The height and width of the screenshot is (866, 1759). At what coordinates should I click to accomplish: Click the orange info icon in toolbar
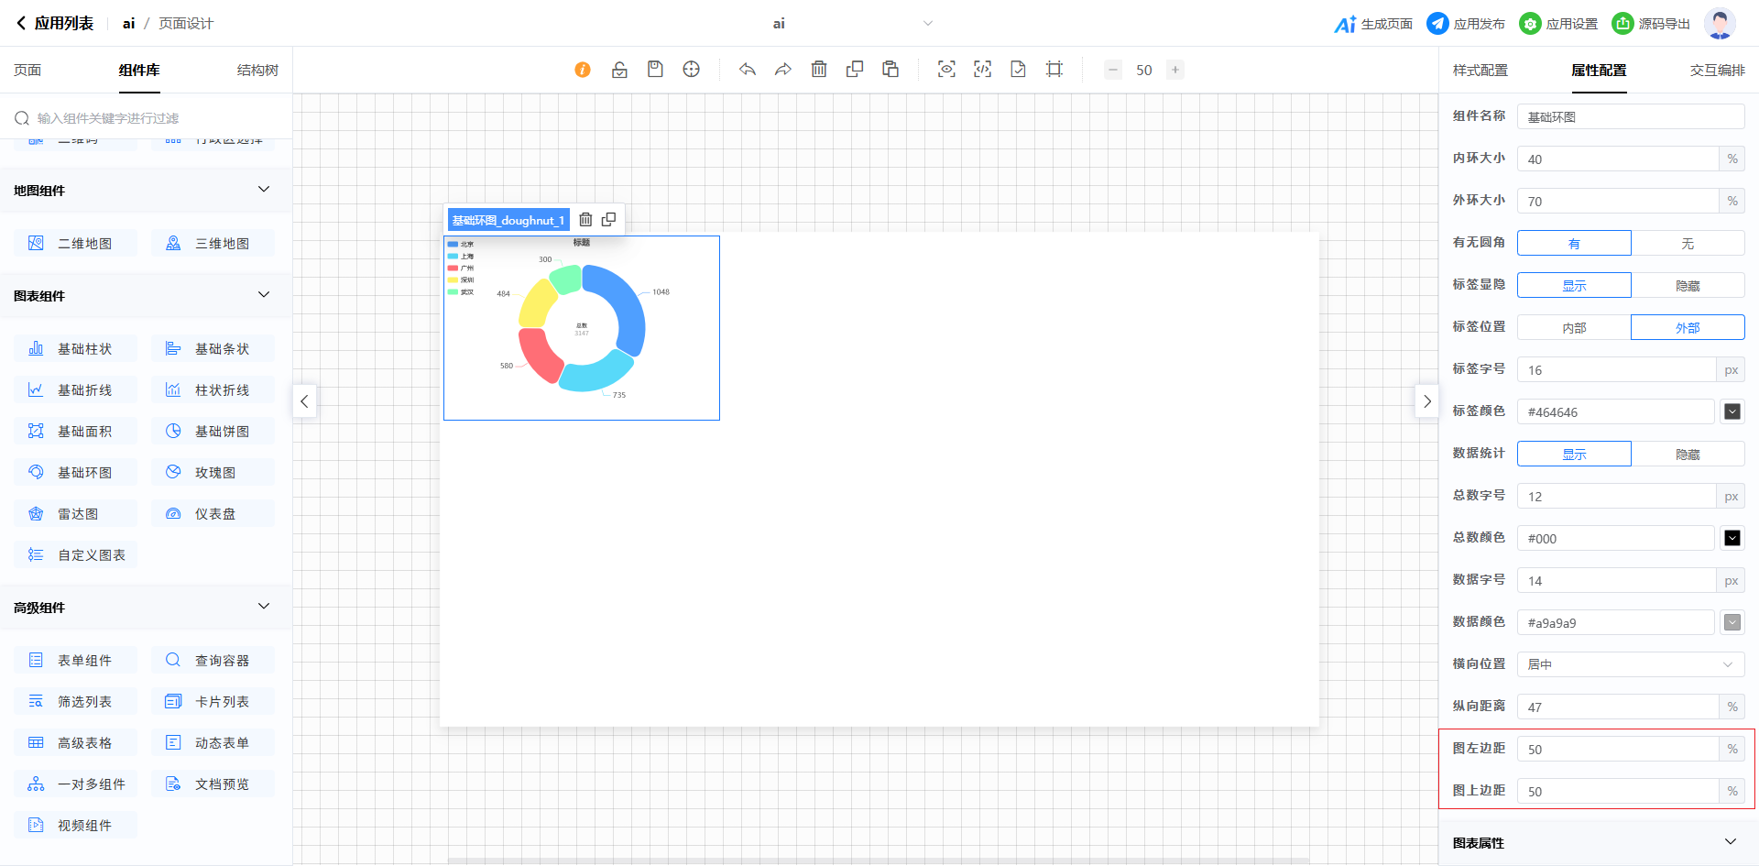coord(583,70)
